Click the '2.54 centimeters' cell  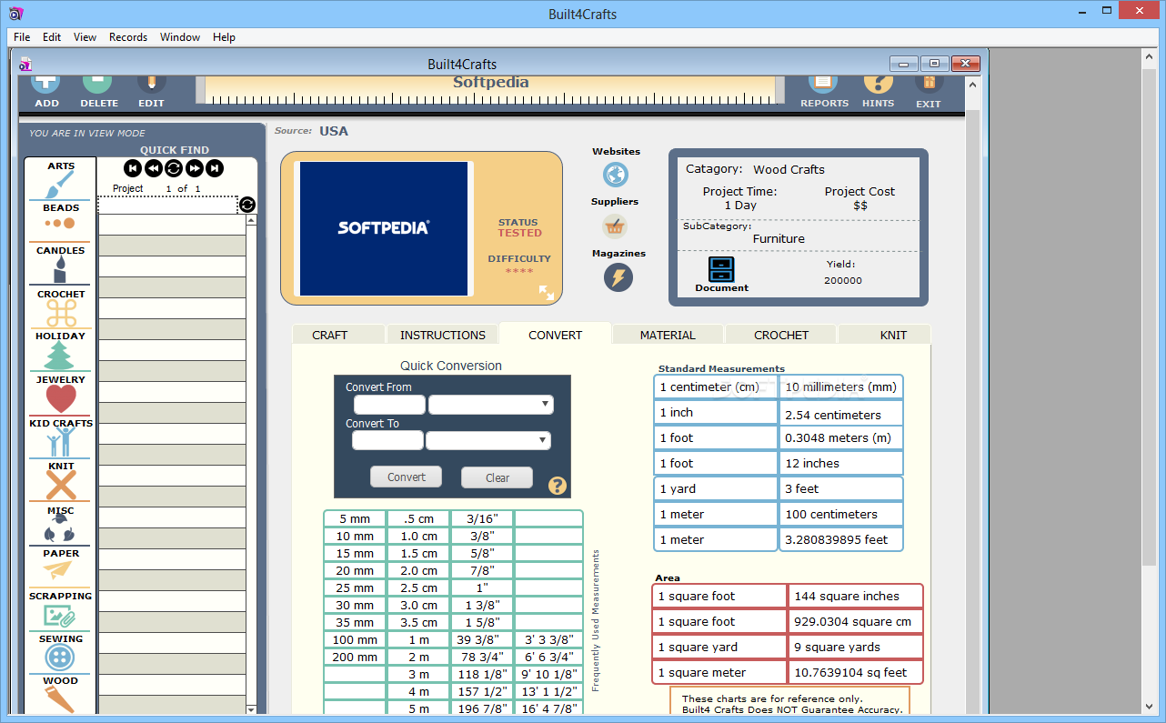[x=841, y=415]
